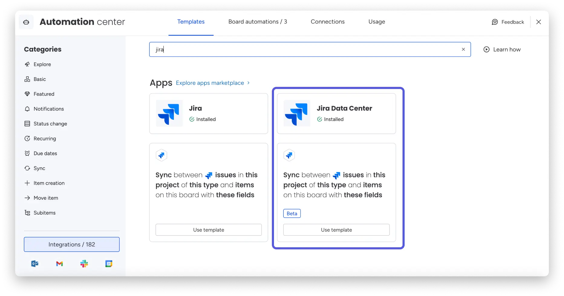This screenshot has height=296, width=564.
Task: Select the Move item category
Action: pos(46,198)
